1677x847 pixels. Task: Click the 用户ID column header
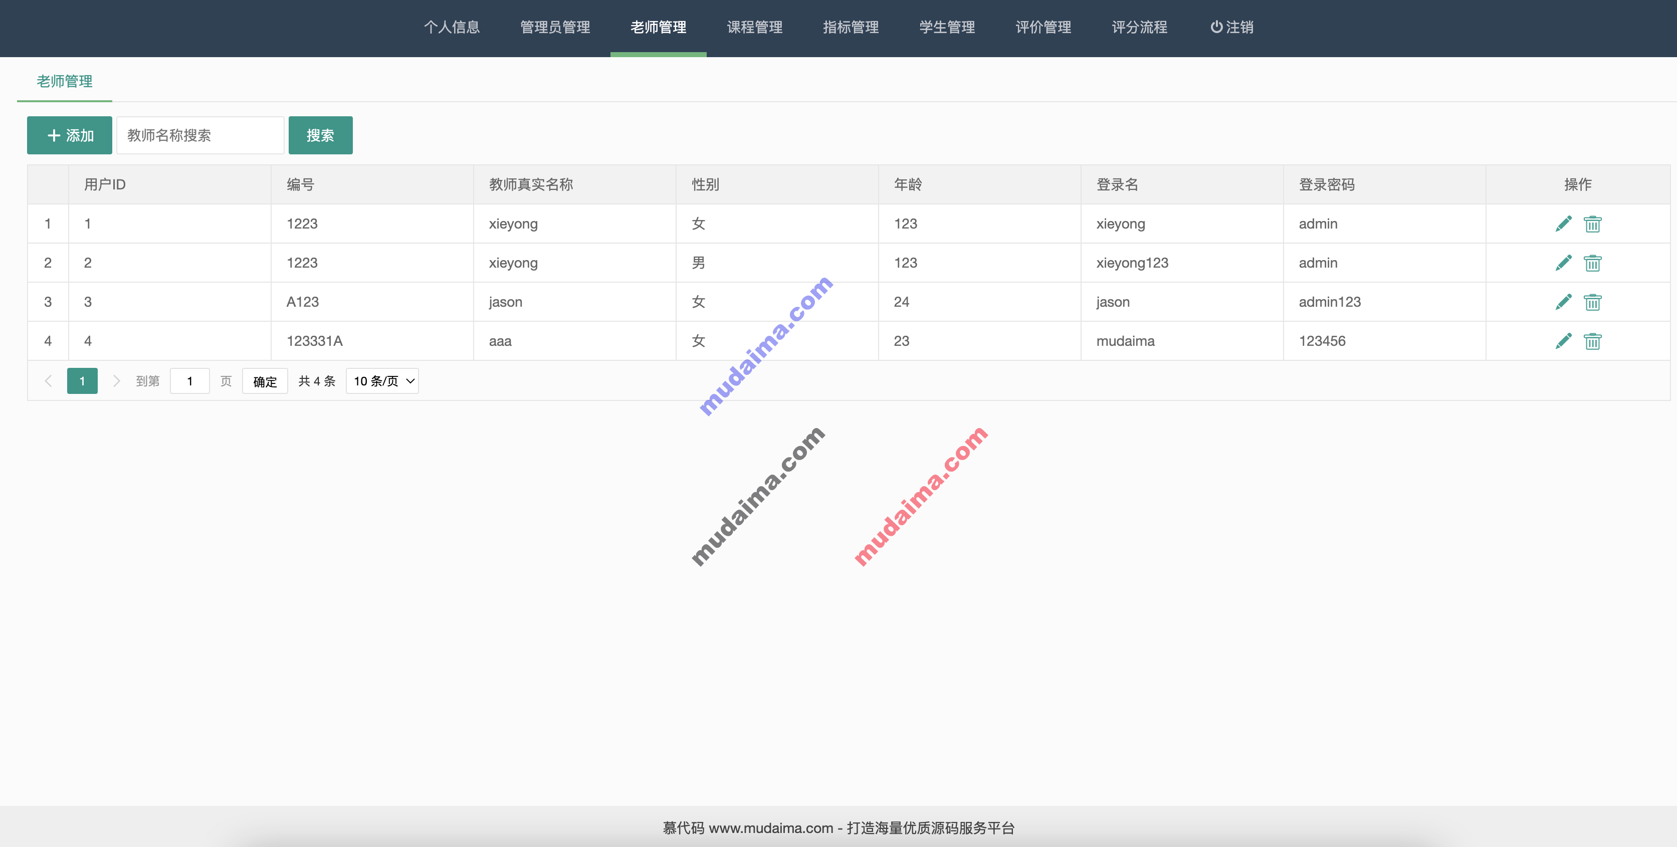point(170,185)
